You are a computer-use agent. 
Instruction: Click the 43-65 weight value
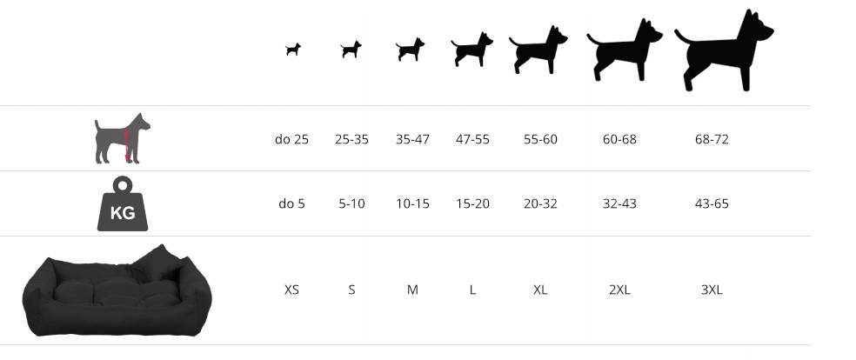click(712, 204)
